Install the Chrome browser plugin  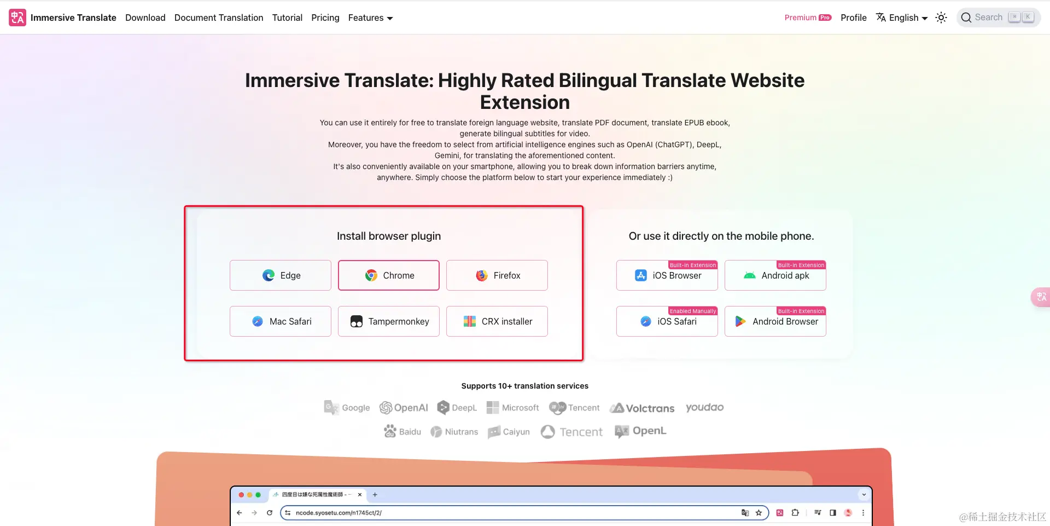[x=389, y=275]
